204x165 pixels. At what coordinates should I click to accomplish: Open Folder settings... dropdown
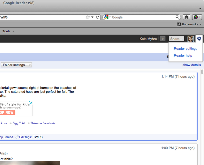(16, 65)
